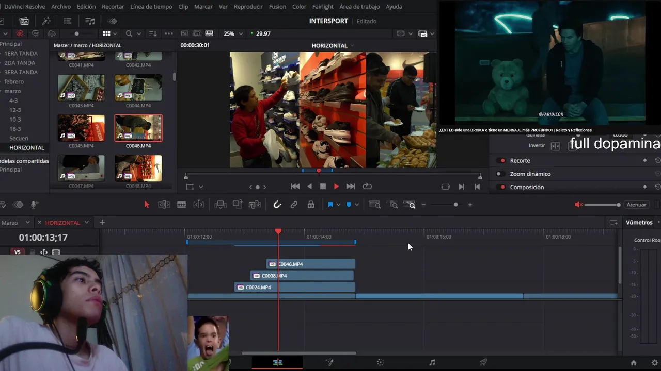The height and width of the screenshot is (371, 661).
Task: Open the Deliver page rocket icon
Action: coord(483,362)
